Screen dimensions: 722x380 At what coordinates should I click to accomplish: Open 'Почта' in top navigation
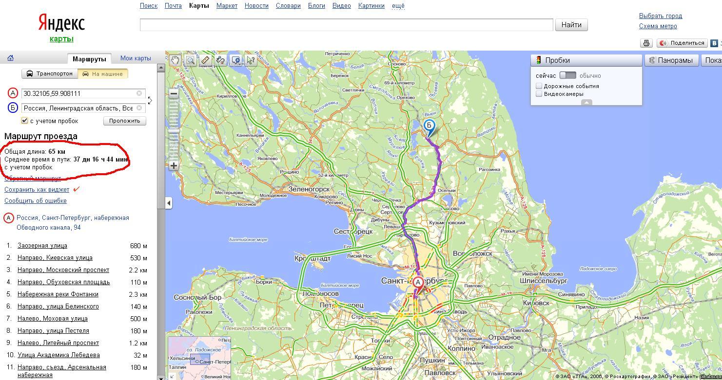pyautogui.click(x=173, y=6)
